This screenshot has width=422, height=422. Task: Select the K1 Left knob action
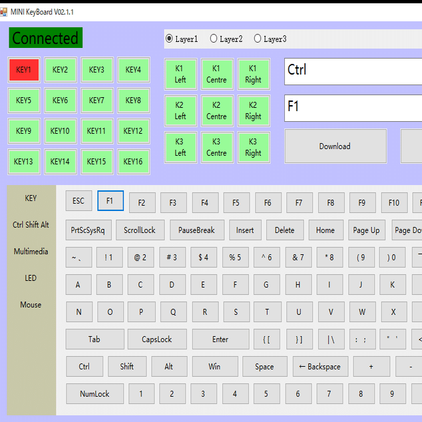(x=180, y=74)
